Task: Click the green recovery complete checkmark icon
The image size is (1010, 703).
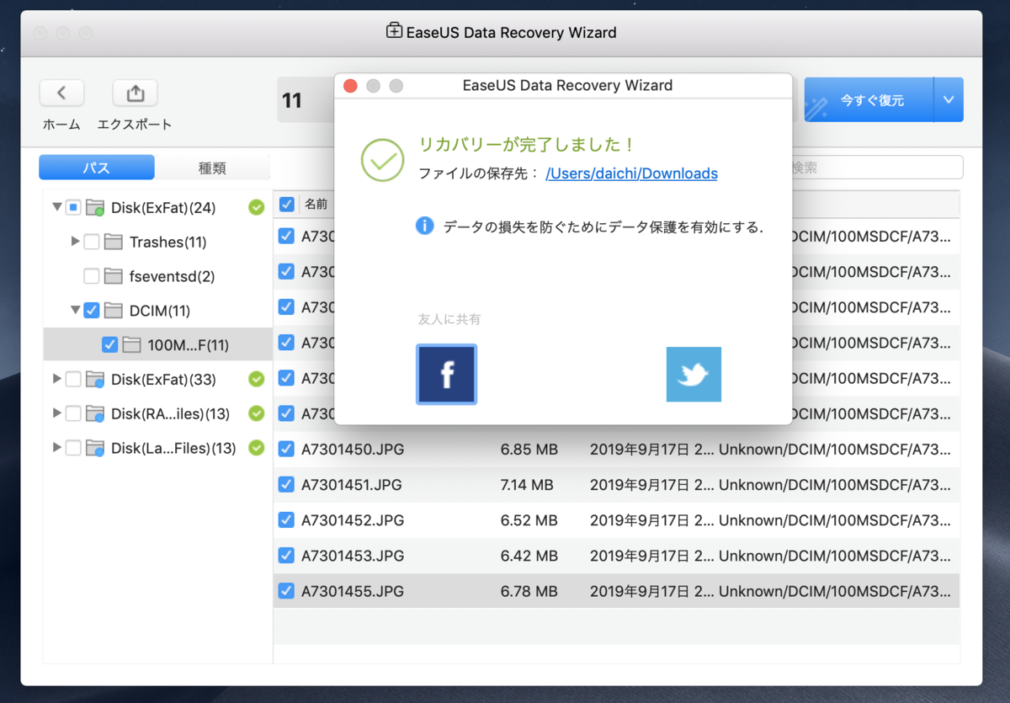Action: [383, 160]
